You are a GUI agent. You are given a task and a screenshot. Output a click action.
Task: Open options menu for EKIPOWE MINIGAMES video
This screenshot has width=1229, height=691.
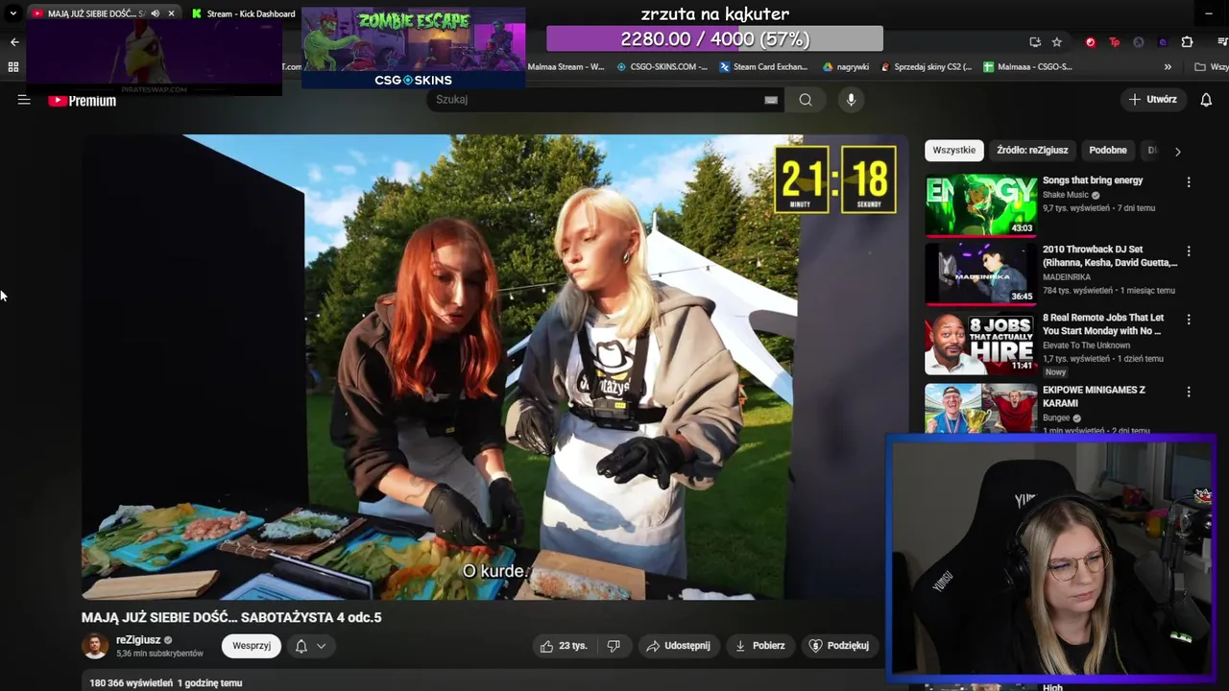[x=1189, y=392]
